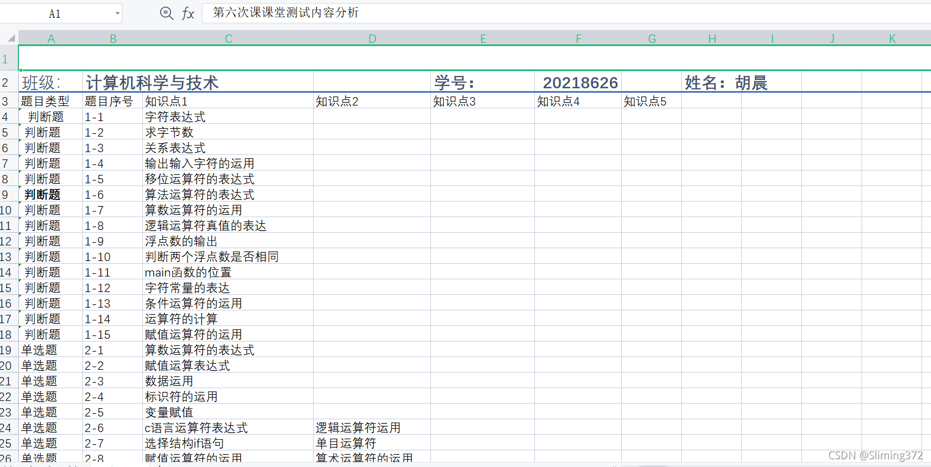Click the bold '判断题' cell in row 9
Image resolution: width=931 pixels, height=467 pixels.
point(51,194)
